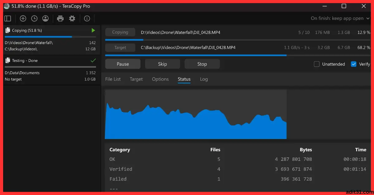374x195 pixels.
Task: Click the Skip button
Action: (162, 64)
